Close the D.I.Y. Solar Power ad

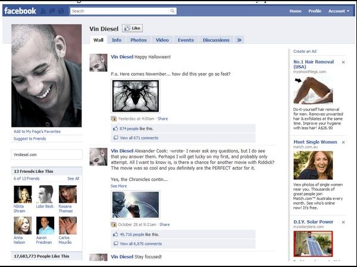[x=343, y=223]
